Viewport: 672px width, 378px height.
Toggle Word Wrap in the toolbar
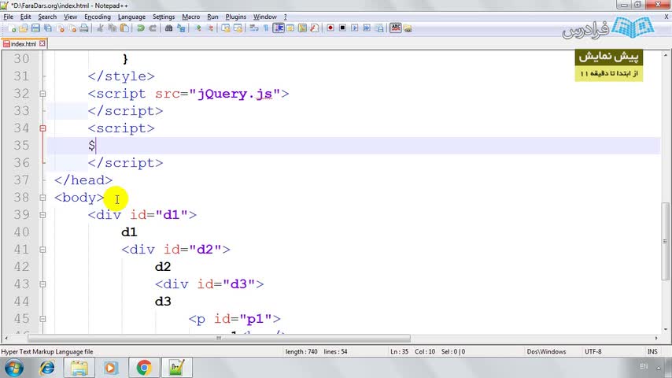point(253,28)
